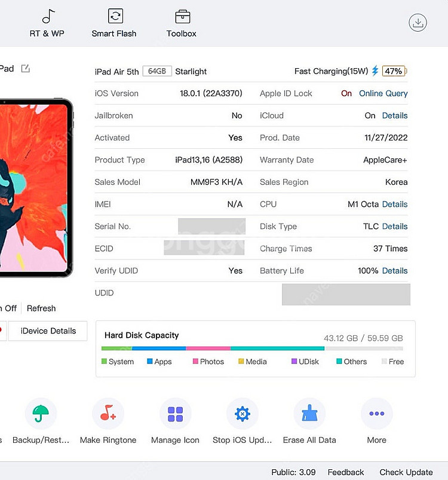Open Battery Life Details link
The height and width of the screenshot is (480, 448).
coord(395,271)
